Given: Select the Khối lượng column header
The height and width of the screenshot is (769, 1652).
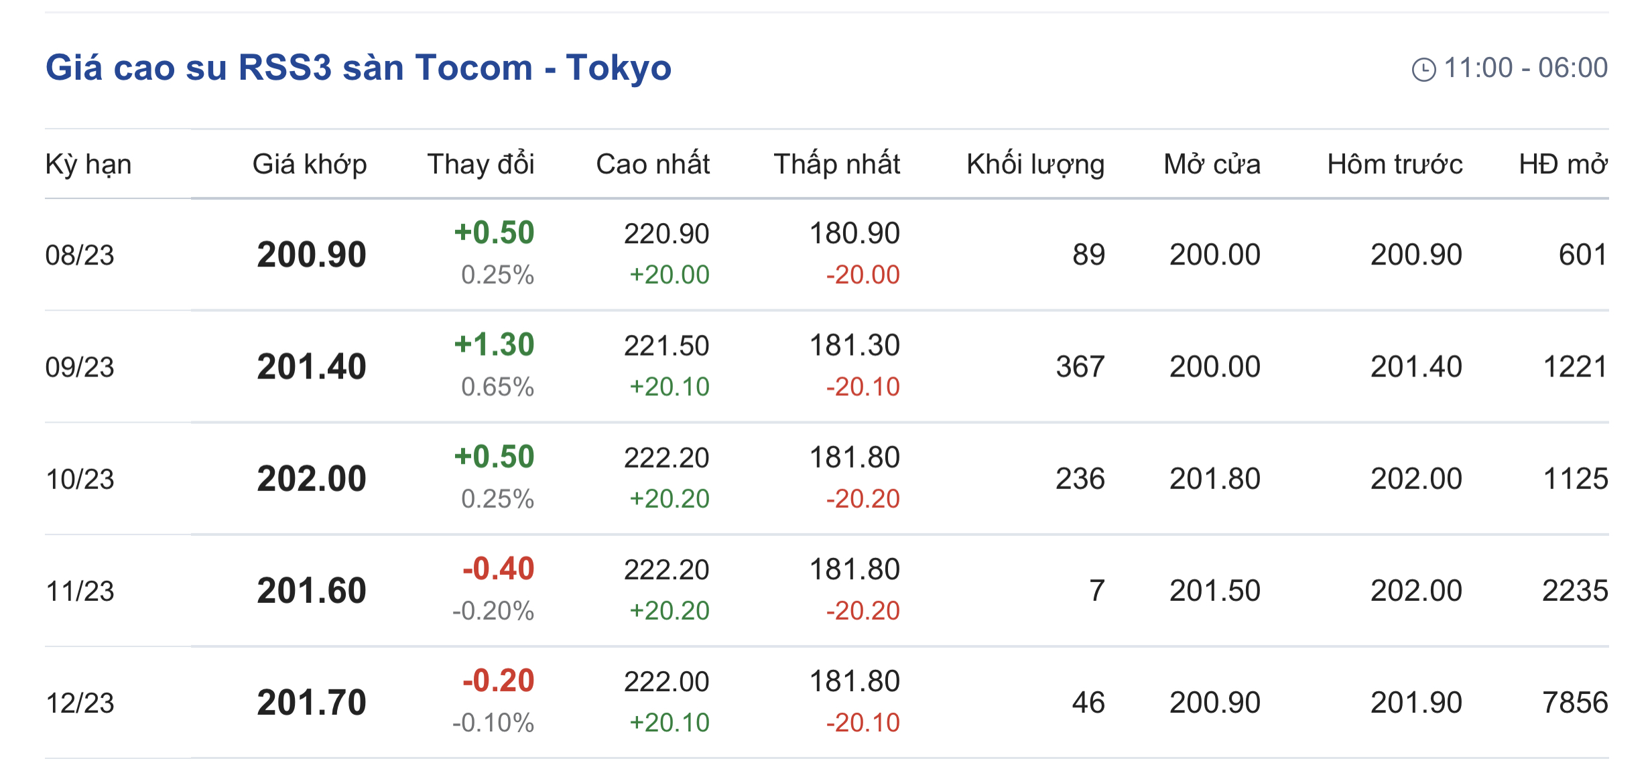Looking at the screenshot, I should click(x=1035, y=165).
